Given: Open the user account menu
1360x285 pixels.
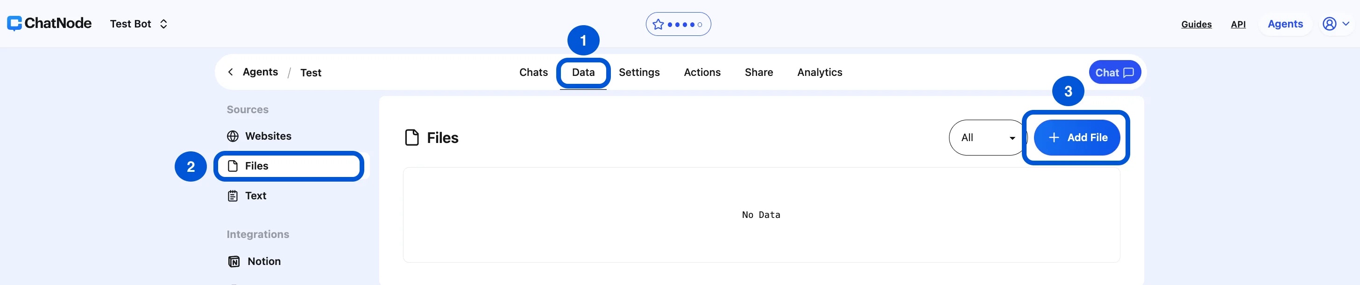Looking at the screenshot, I should 1335,24.
